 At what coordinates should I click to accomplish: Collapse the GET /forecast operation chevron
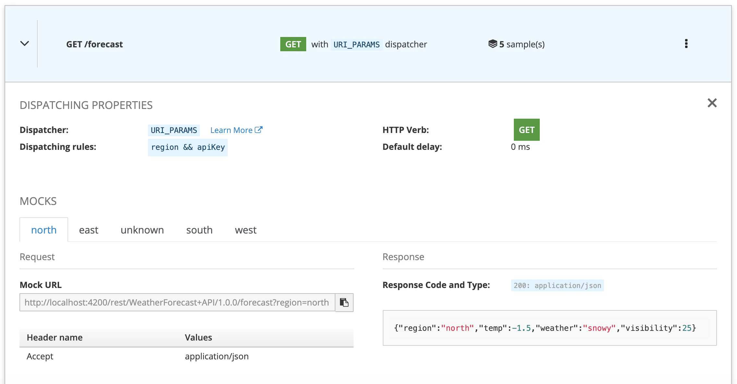pyautogui.click(x=25, y=43)
